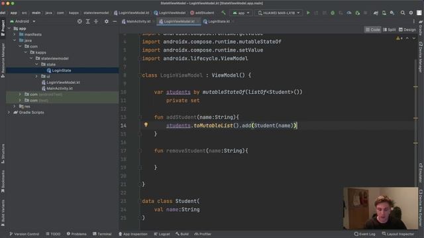Open the Problems tool window
Image resolution: width=424 pixels, height=238 pixels.
coord(77,234)
